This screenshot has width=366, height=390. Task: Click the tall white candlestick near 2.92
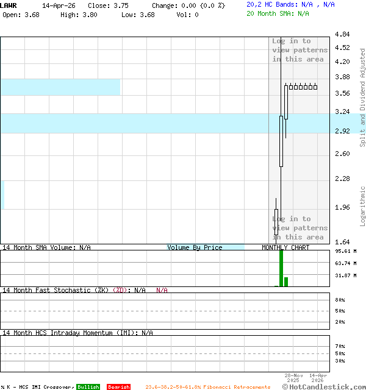click(281, 141)
